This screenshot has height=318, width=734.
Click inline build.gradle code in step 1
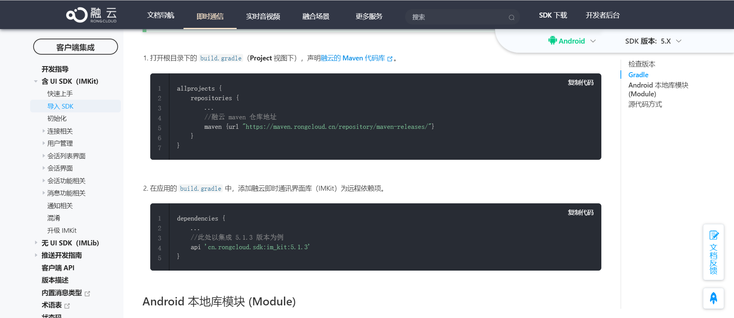[x=221, y=58]
